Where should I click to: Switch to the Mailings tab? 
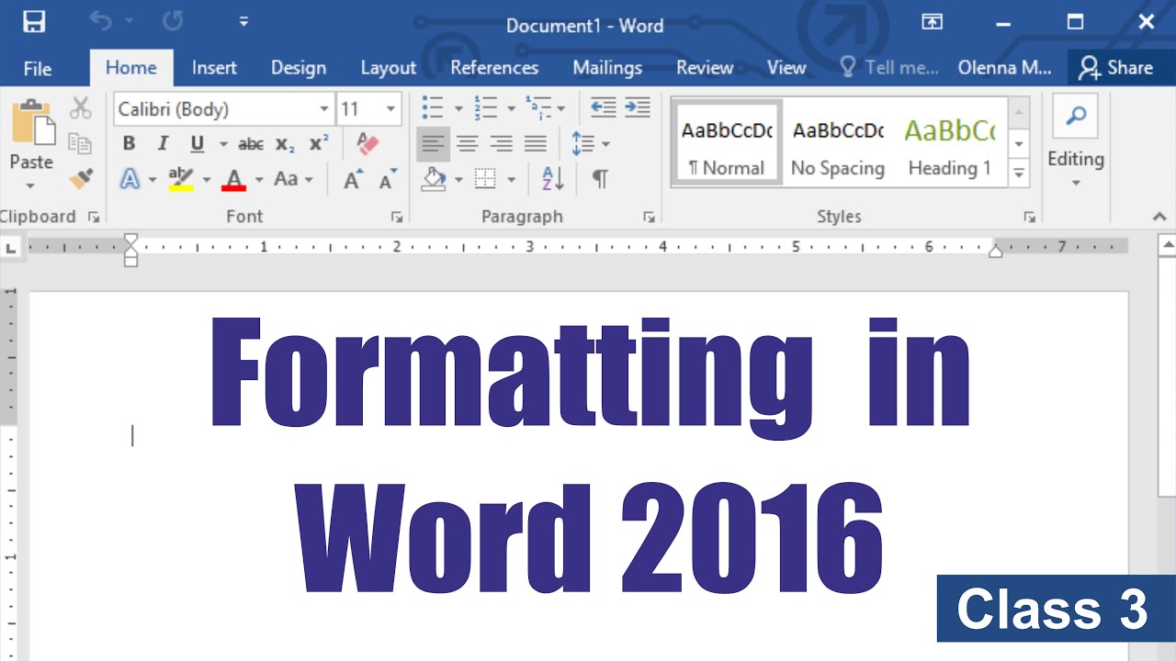coord(607,68)
